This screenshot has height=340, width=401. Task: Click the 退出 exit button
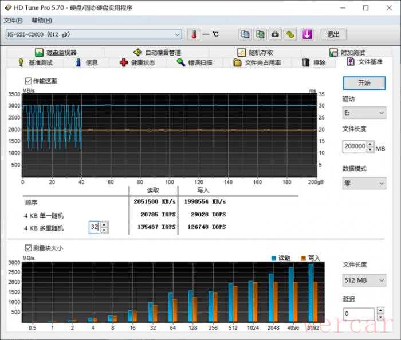point(333,34)
